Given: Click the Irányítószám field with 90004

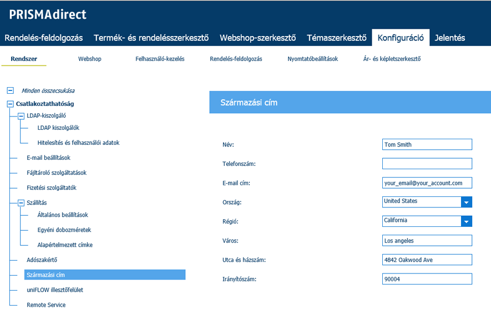Looking at the screenshot, I should pos(427,279).
